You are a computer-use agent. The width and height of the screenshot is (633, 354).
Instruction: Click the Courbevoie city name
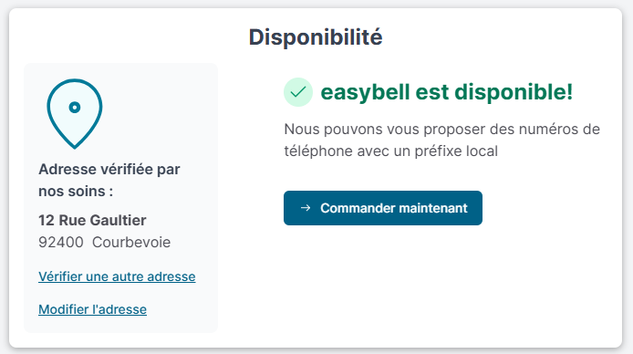pos(131,242)
